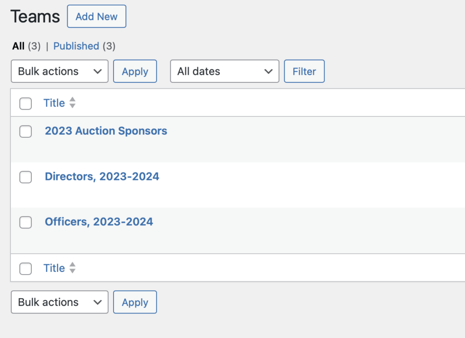Open the 2023 Auction Sponsors team
Viewport: 465px width, 338px height.
(106, 131)
